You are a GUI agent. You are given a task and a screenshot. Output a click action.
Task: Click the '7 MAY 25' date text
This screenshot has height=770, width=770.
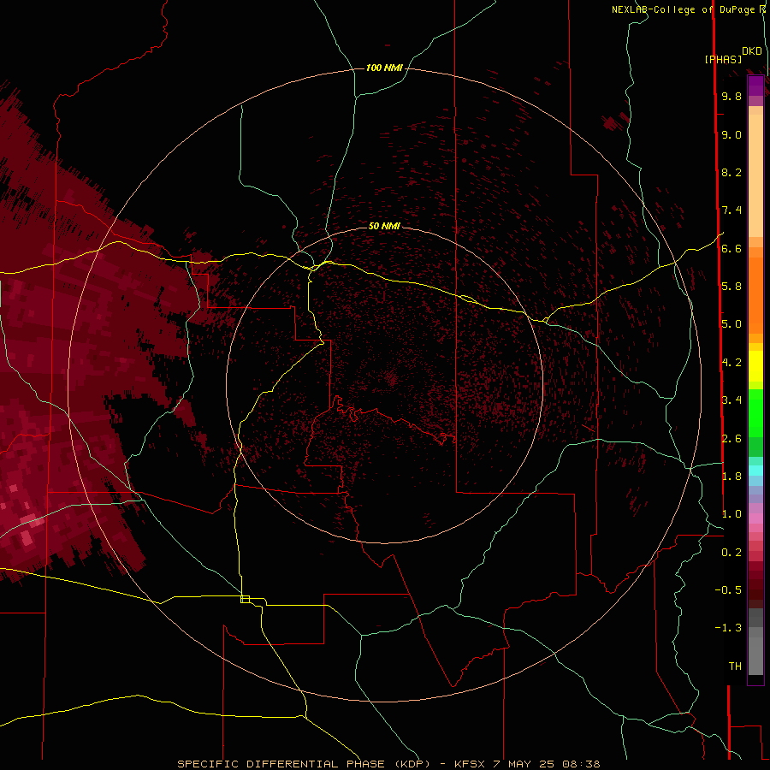pos(524,764)
